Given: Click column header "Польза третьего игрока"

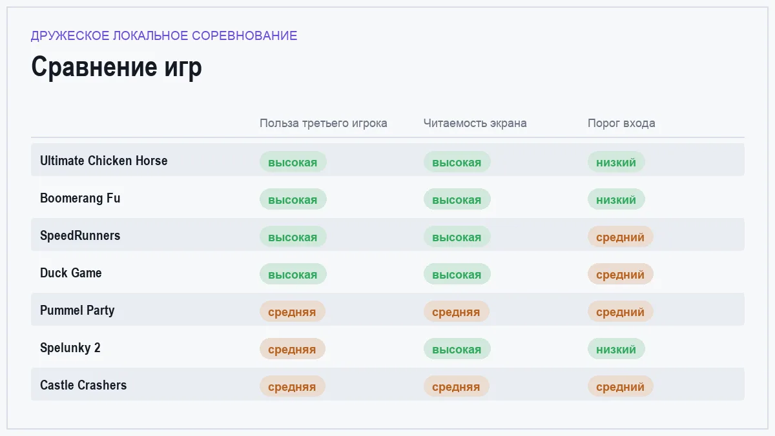Looking at the screenshot, I should pos(324,123).
